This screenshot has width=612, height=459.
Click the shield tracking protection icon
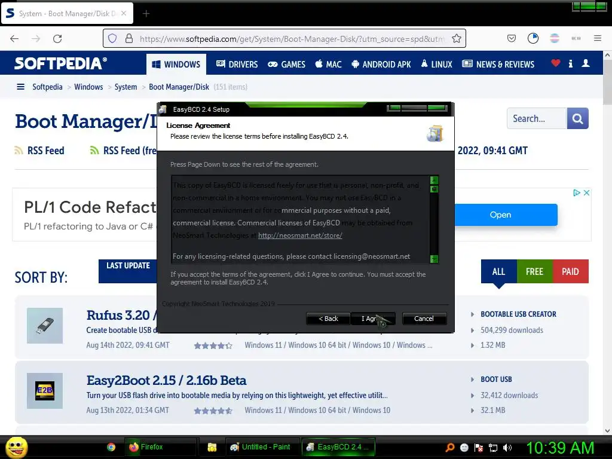tap(112, 39)
